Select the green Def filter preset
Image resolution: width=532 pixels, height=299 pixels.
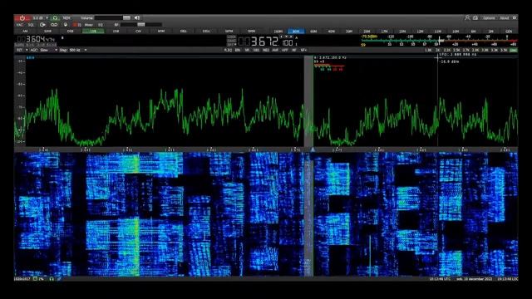(x=514, y=50)
